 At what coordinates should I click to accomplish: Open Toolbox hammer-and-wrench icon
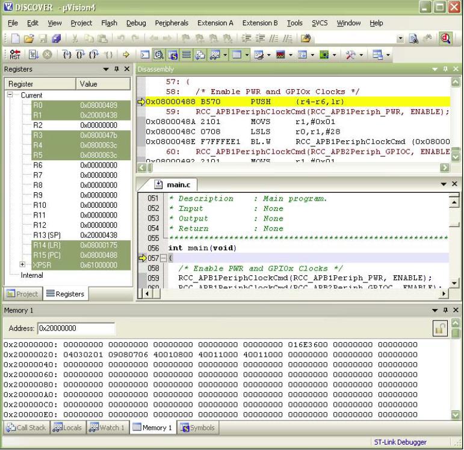pyautogui.click(x=351, y=55)
